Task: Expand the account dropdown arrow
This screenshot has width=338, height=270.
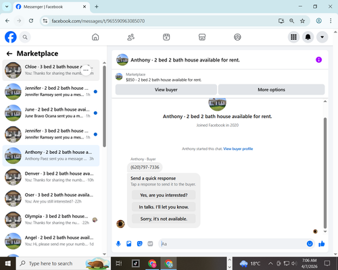Action: (322, 37)
